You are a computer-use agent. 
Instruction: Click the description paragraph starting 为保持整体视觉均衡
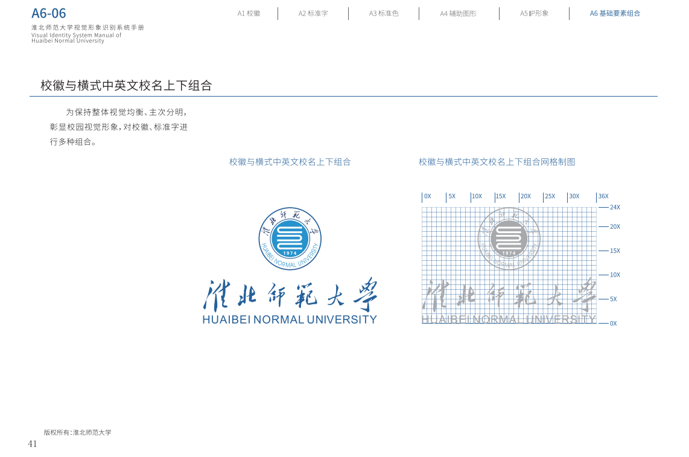119,127
